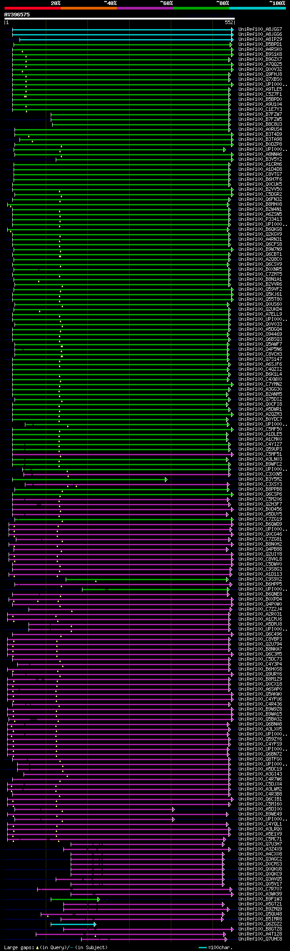Image resolution: width=290 pixels, height=951 pixels.
Task: Click the UniRef100_A9U104 label
Action: pos(260,105)
